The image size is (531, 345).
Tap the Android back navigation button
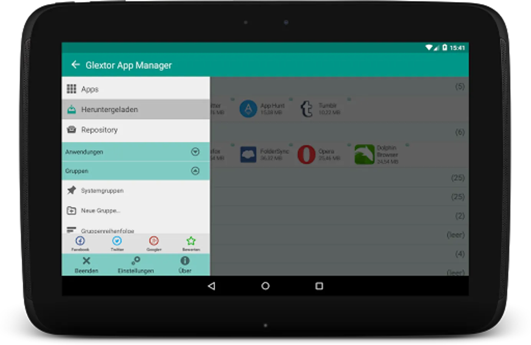pyautogui.click(x=211, y=286)
